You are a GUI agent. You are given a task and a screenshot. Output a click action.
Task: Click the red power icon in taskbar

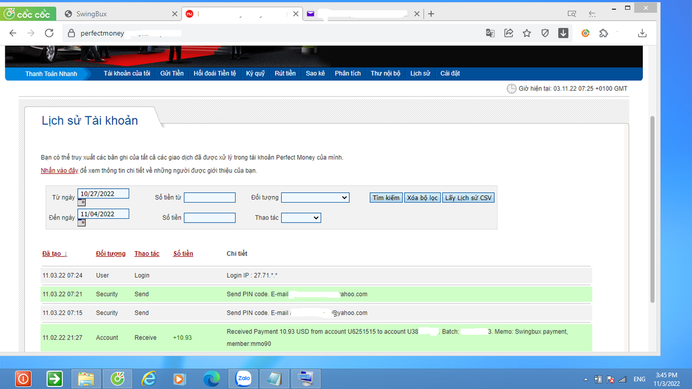[x=23, y=379]
